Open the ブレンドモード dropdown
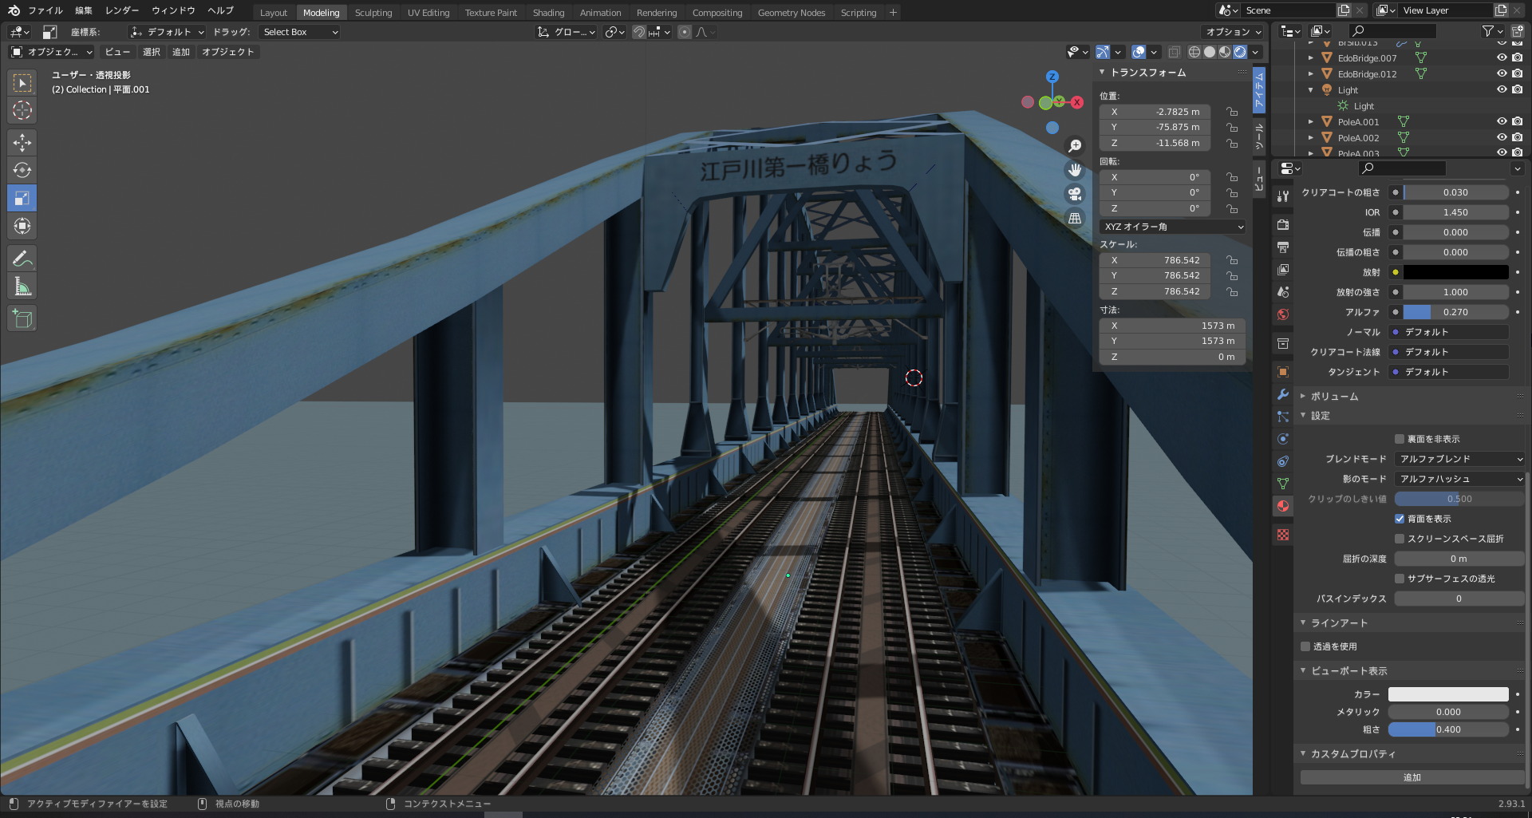 click(1459, 459)
